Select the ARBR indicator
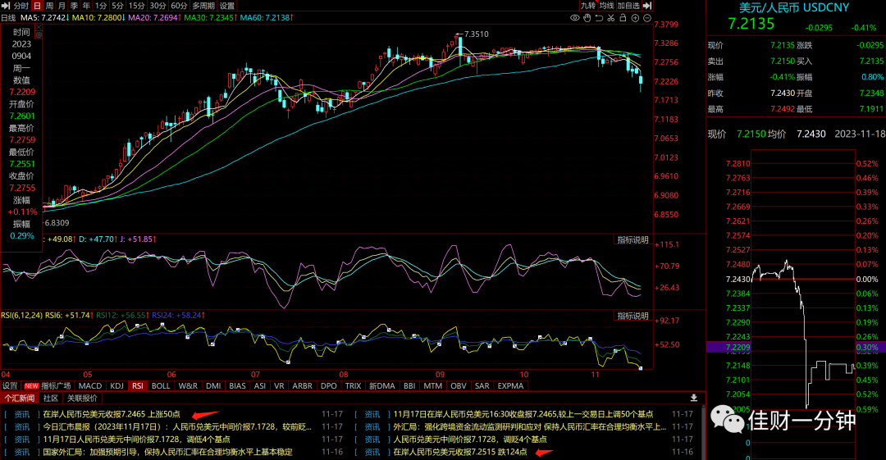 click(x=302, y=386)
